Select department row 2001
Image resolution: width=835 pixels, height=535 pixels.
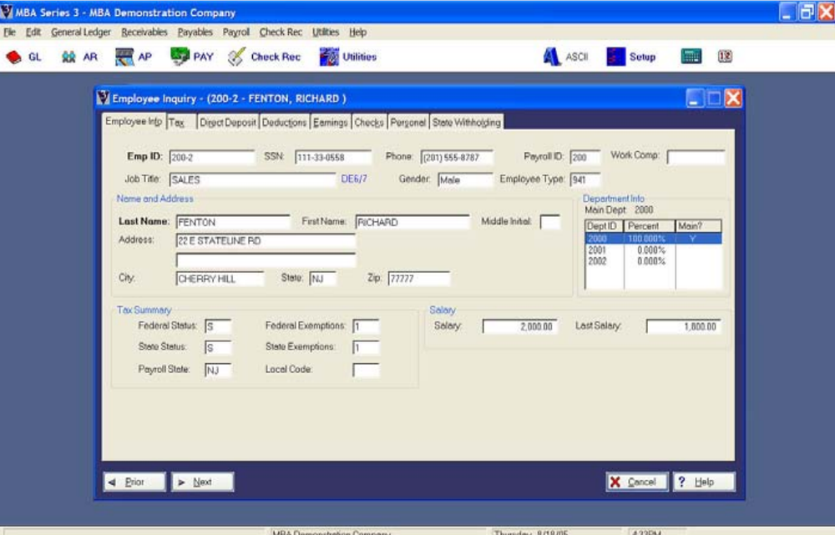point(654,250)
